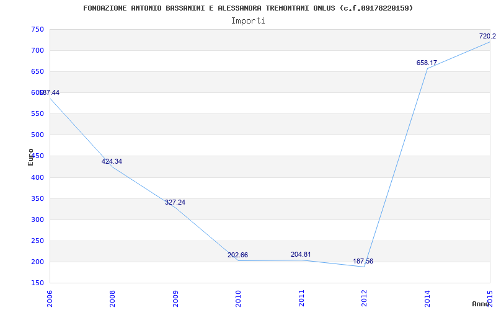Click the 700 y-axis tick label
This screenshot has height=310, width=496.
[x=37, y=51]
